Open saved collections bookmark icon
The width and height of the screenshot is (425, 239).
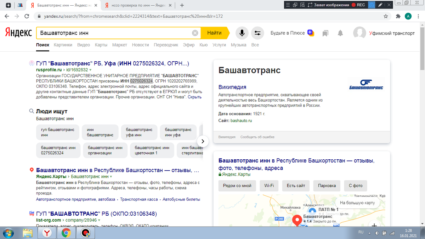(325, 33)
